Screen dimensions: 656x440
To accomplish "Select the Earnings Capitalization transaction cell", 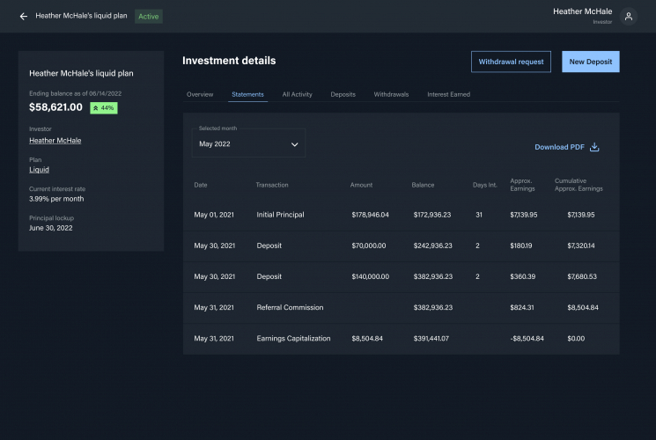I will click(293, 339).
